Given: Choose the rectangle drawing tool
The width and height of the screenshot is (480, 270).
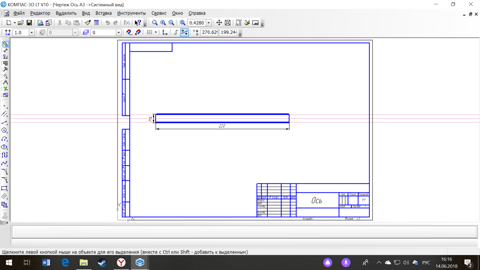Looking at the screenshot, I should [x=4, y=188].
